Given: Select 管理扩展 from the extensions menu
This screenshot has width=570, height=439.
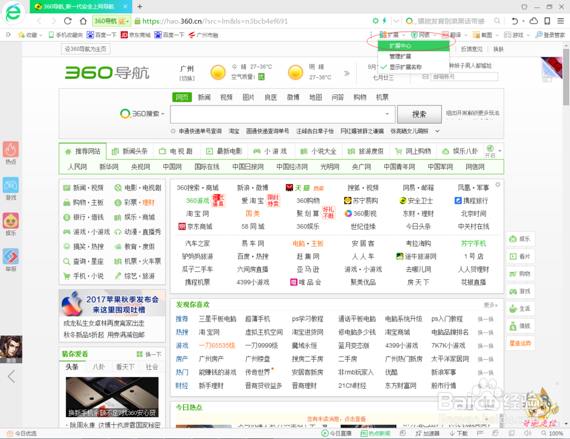Looking at the screenshot, I should (x=400, y=56).
